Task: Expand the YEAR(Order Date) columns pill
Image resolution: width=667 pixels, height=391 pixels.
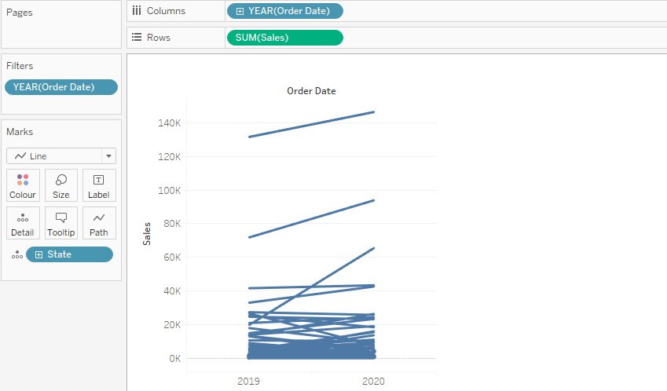Action: click(x=240, y=11)
